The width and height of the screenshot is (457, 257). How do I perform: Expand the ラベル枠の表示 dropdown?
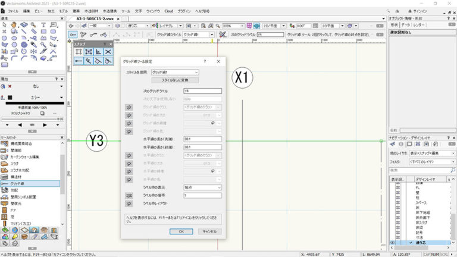(x=202, y=187)
